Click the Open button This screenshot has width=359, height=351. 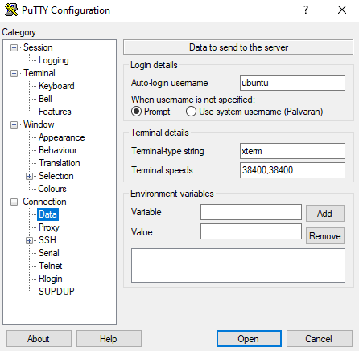point(249,339)
